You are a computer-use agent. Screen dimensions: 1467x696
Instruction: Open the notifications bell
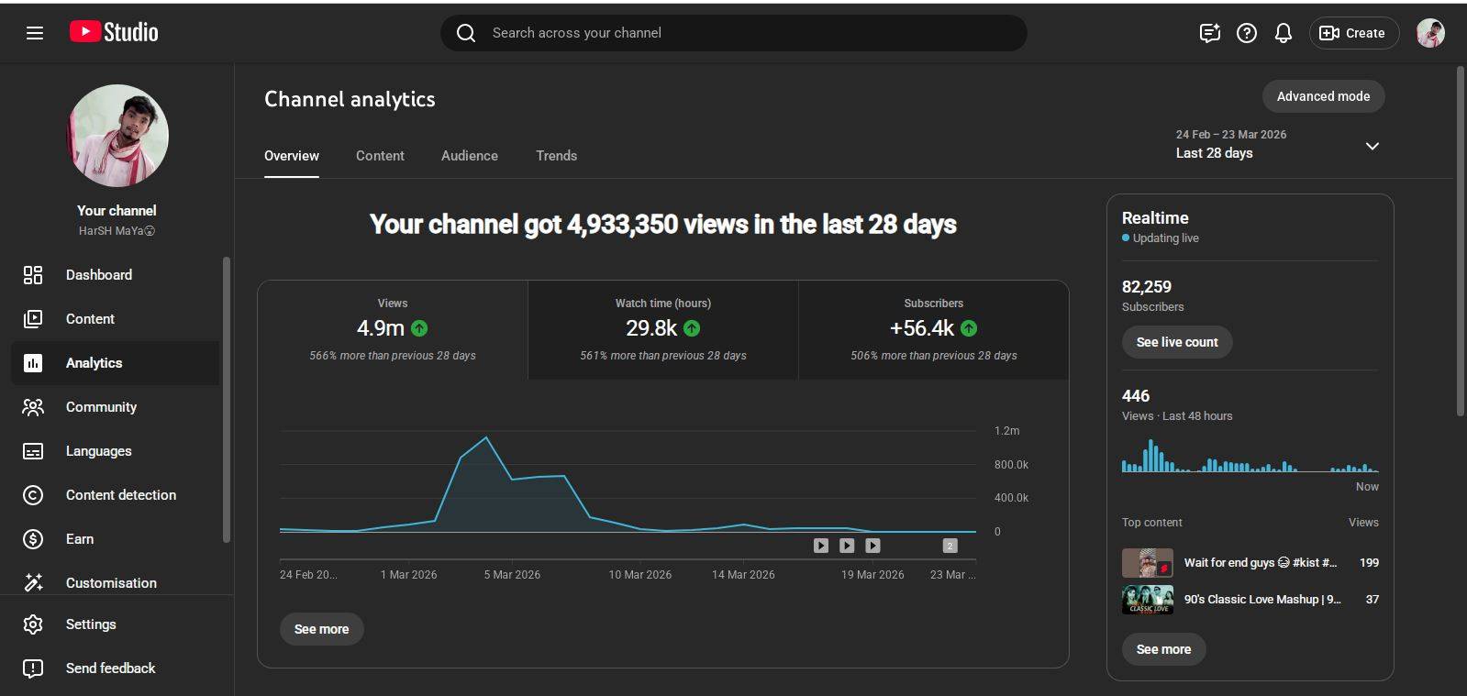tap(1283, 33)
